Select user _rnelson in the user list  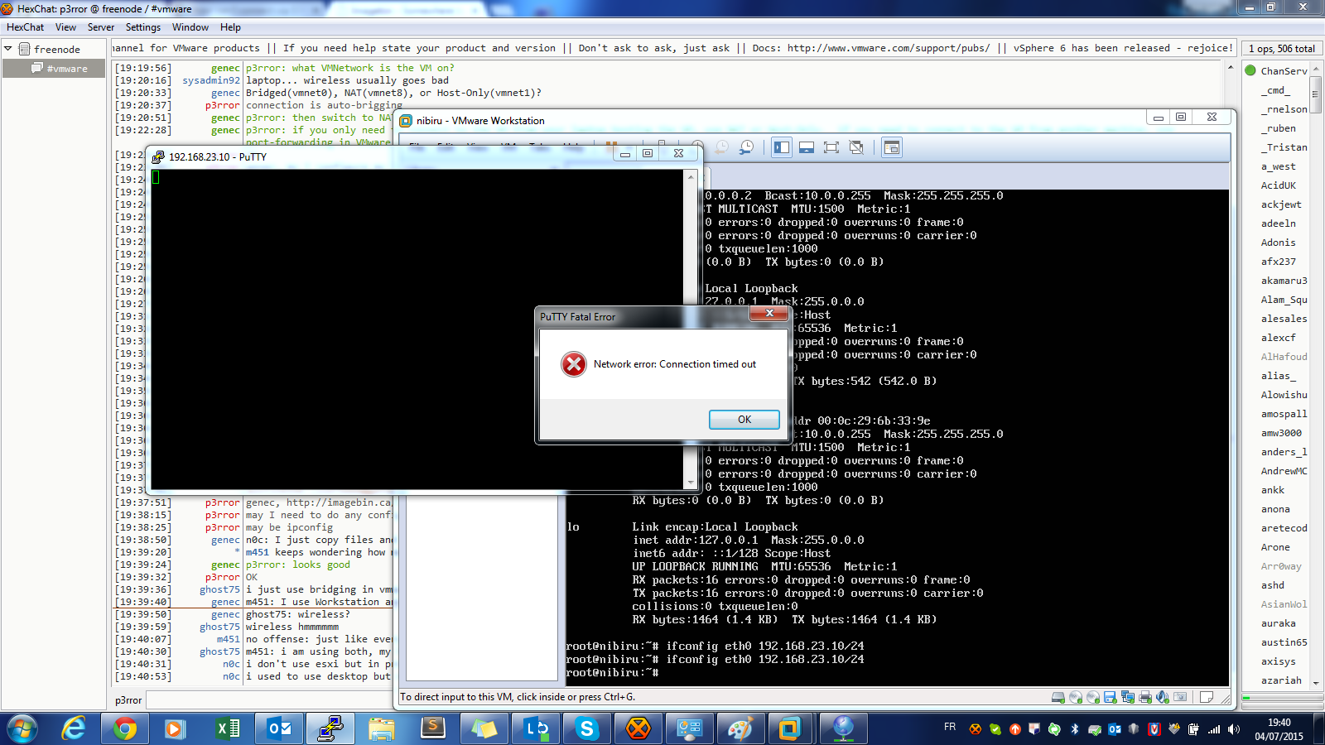pyautogui.click(x=1284, y=109)
